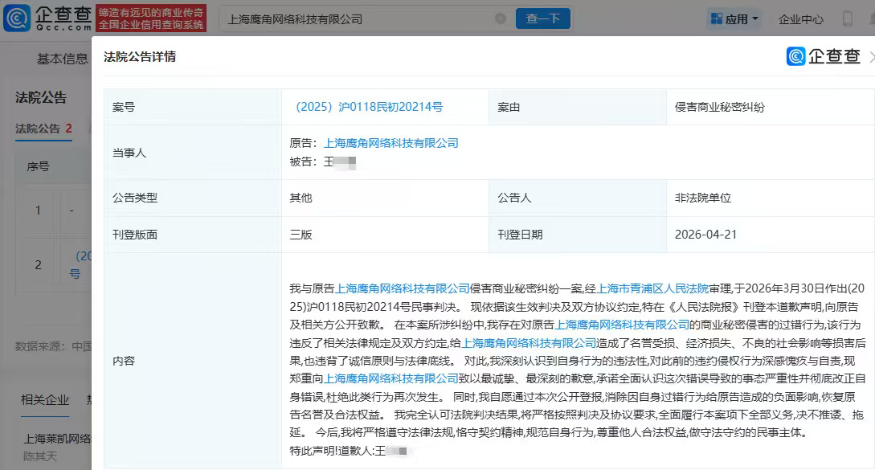The width and height of the screenshot is (875, 470).
Task: Click the 查一下 search button
Action: coord(542,18)
